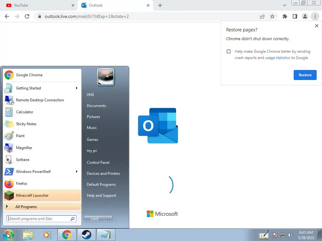The width and height of the screenshot is (322, 241).
Task: Expand Getting Started submenu arrow
Action: point(77,88)
